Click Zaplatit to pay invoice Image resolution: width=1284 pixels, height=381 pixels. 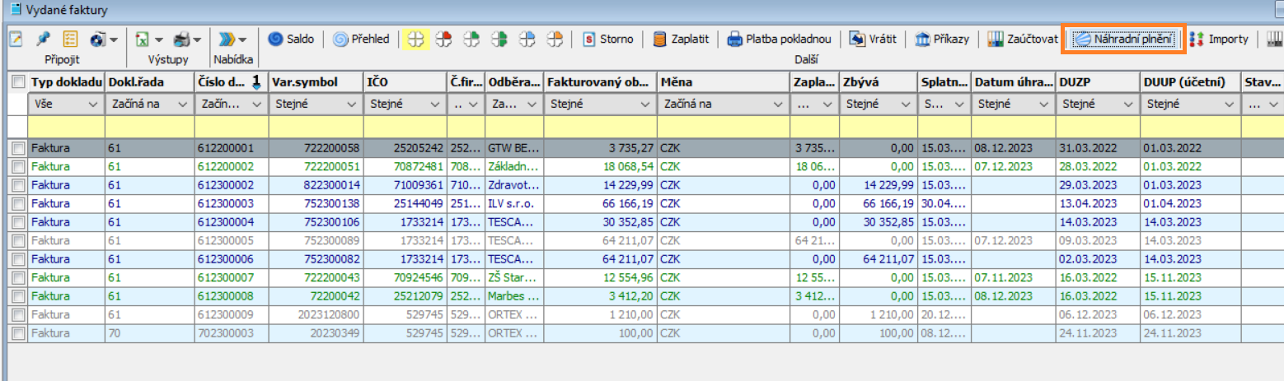[681, 39]
